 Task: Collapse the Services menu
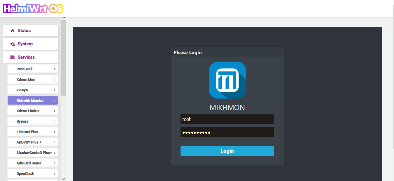point(30,57)
